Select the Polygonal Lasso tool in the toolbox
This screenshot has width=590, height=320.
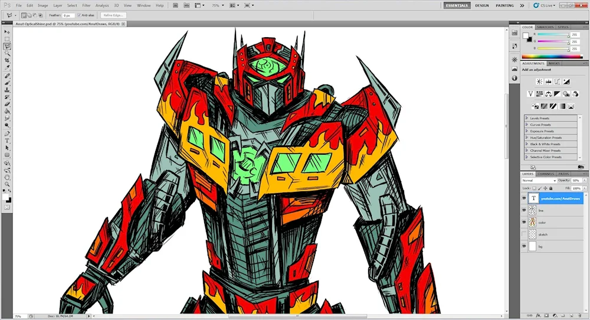[x=7, y=46]
